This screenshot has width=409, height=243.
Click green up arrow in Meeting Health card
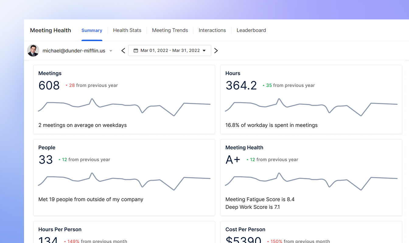click(x=247, y=160)
